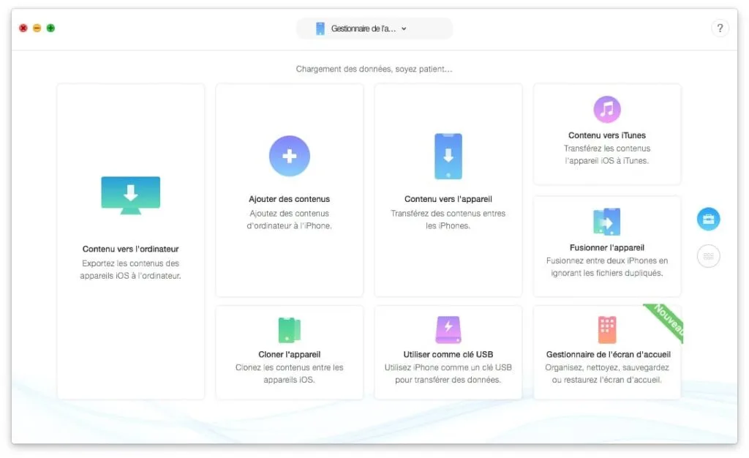The width and height of the screenshot is (749, 458).
Task: Click the Nouveau ribbon badge
Action: point(663,322)
